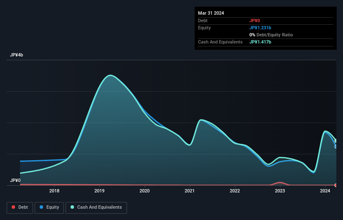This screenshot has width=343, height=220.
Task: Toggle Cash And Equivalents legend button
Action: pyautogui.click(x=96, y=207)
